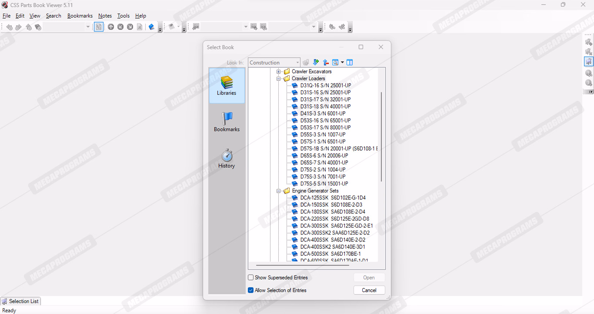Image resolution: width=594 pixels, height=314 pixels.
Task: Open the Tools menu
Action: pyautogui.click(x=123, y=16)
